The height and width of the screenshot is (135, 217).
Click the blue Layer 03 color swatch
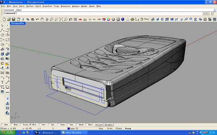click(68, 129)
